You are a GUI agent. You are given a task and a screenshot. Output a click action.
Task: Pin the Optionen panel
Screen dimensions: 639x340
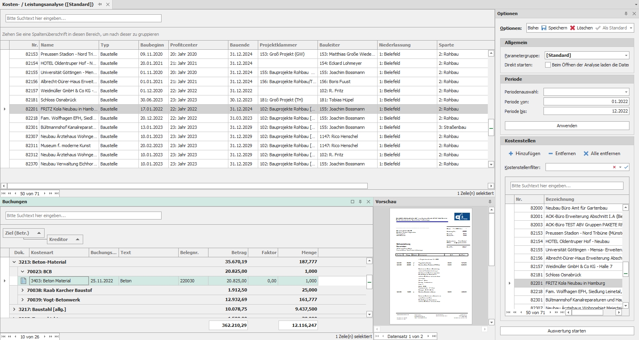626,14
